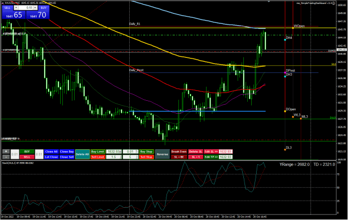Click the DH3 cyan marker

tap(285, 76)
